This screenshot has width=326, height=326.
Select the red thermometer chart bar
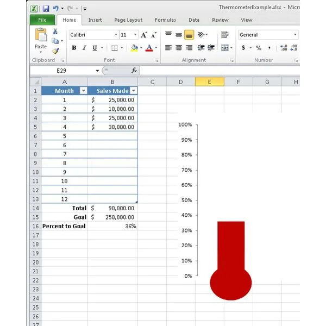click(x=231, y=248)
